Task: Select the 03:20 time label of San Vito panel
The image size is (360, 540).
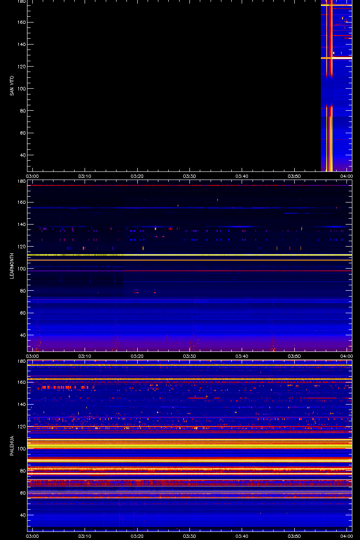Action: tap(137, 176)
